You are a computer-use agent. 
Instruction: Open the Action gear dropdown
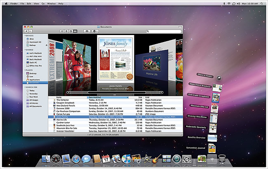click(95, 31)
